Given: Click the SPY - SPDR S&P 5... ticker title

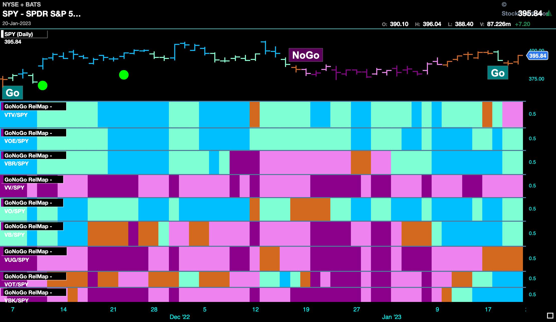Looking at the screenshot, I should (42, 14).
